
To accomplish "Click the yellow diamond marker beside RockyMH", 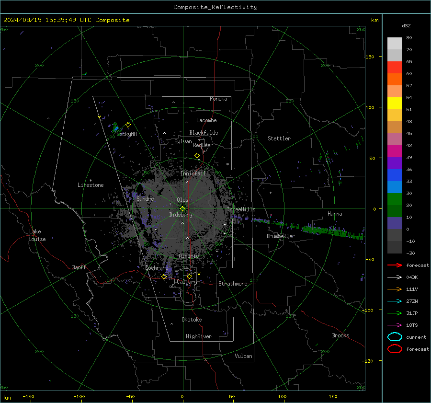I will pos(128,125).
